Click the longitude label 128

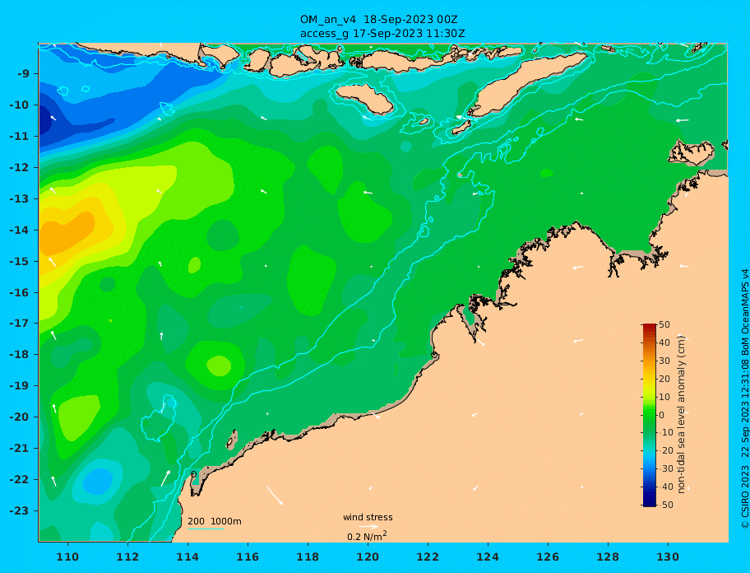point(608,557)
